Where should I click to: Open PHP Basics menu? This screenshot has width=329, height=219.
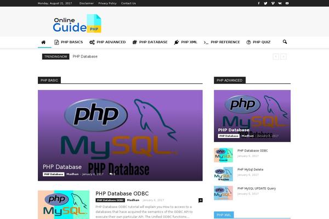(x=69, y=42)
